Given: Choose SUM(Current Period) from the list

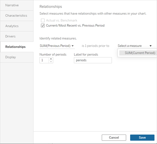Looking at the screenshot, I should [x=140, y=53].
